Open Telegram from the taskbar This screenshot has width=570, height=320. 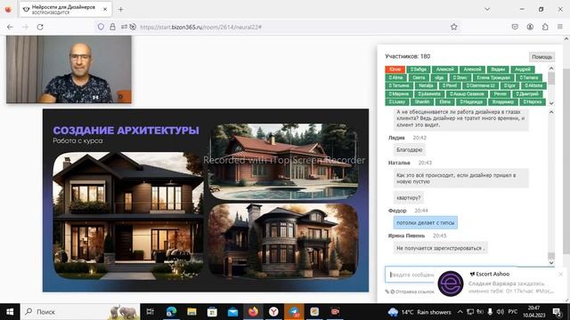(294, 312)
